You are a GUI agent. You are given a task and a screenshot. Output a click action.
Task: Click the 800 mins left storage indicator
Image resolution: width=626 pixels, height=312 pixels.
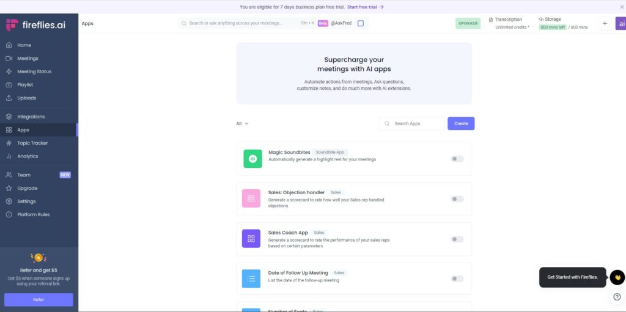pos(553,27)
